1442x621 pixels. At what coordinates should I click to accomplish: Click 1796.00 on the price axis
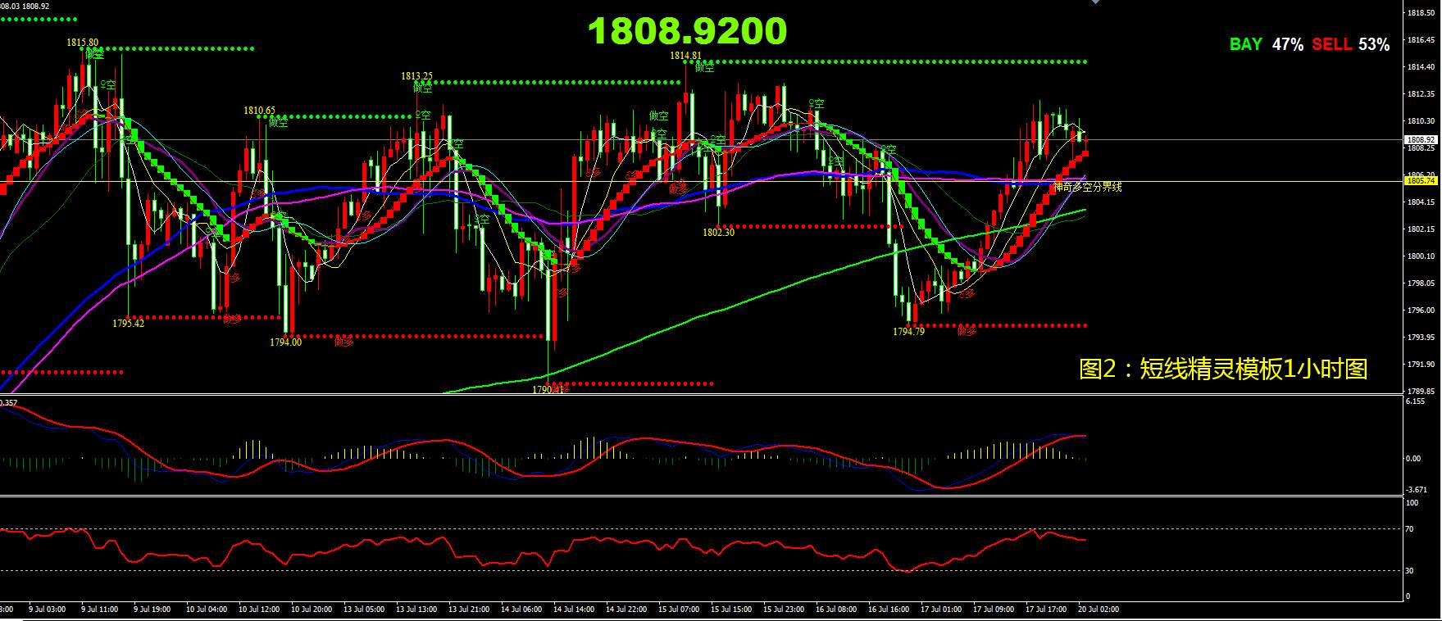(x=1420, y=310)
